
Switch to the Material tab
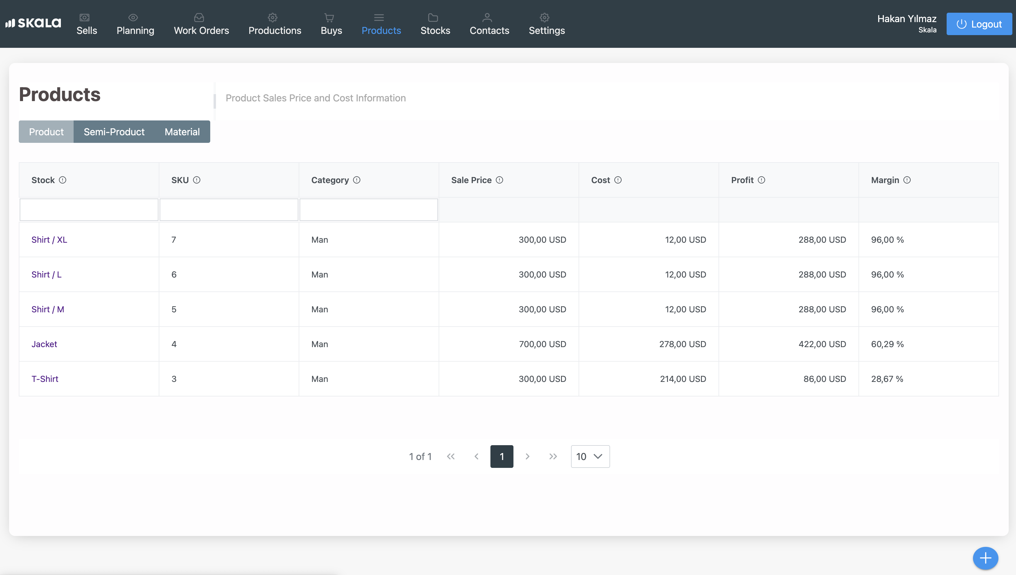point(182,132)
